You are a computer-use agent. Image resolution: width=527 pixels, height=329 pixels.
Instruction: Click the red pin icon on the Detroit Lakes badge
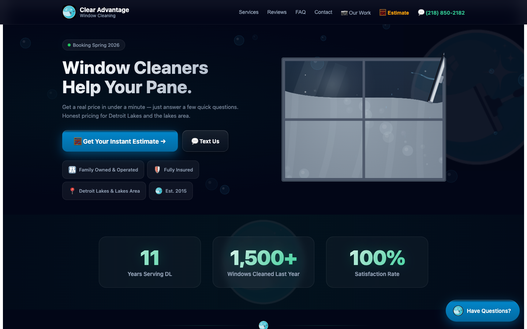(72, 190)
